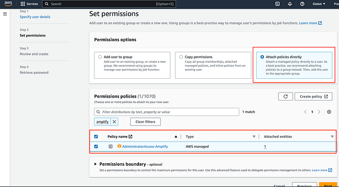Click the top Search bar
Image resolution: width=339 pixels, height=187 pixels.
coord(109,4)
